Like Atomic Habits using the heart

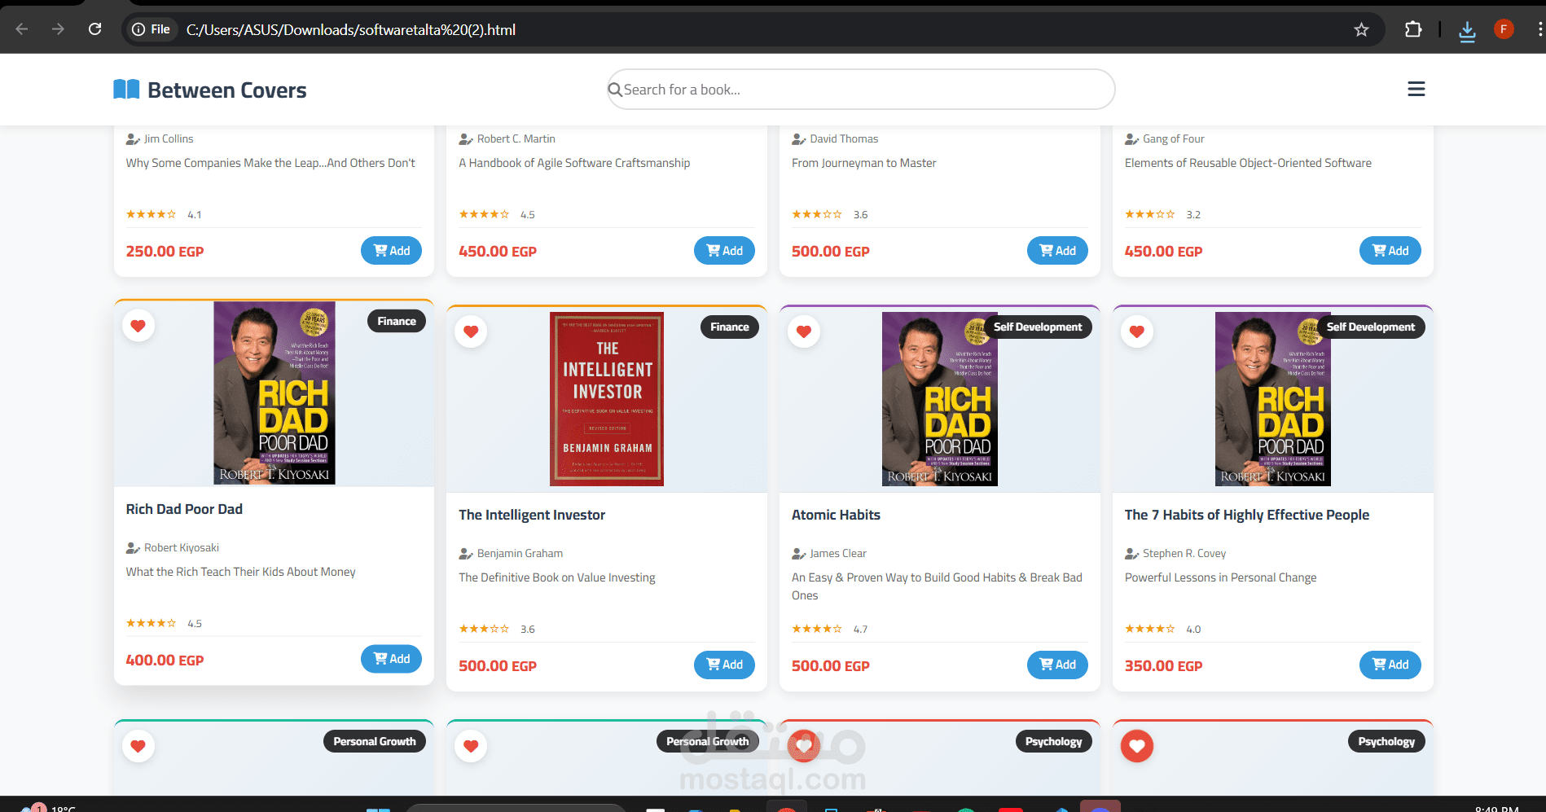pos(804,331)
